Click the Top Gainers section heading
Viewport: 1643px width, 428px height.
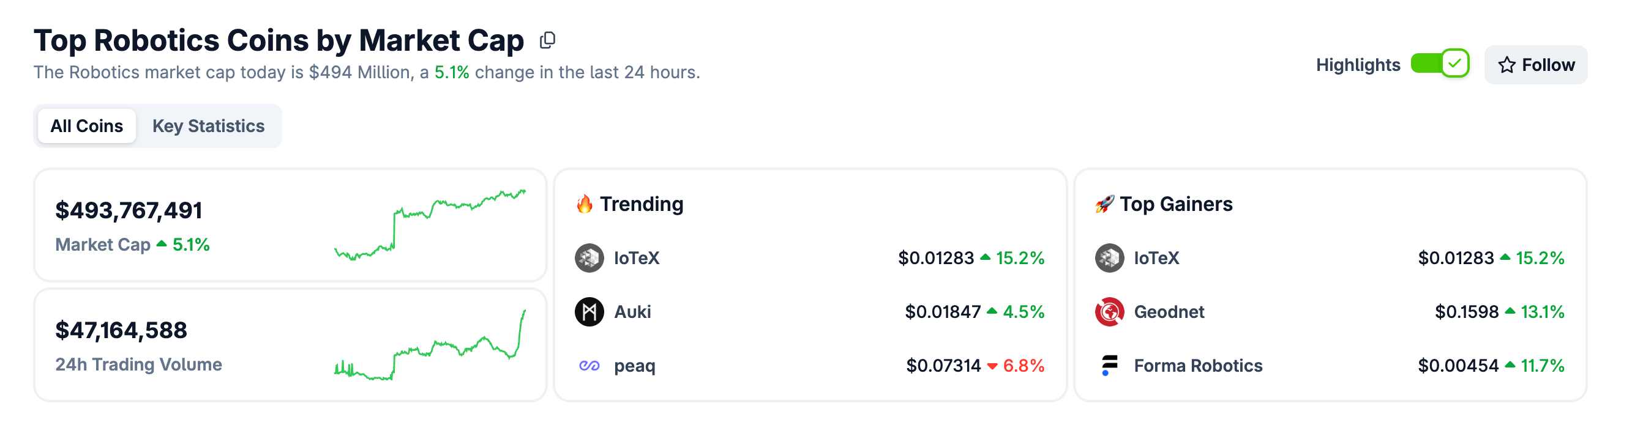coord(1175,204)
